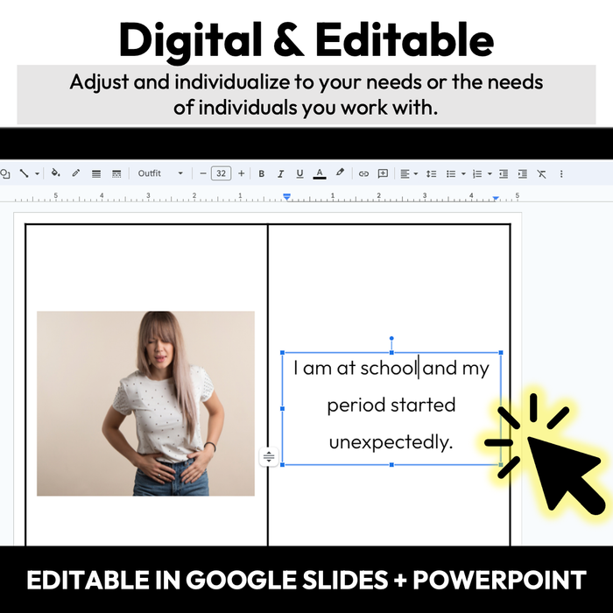
Task: Open the line tool dropdown arrow
Action: coord(37,173)
